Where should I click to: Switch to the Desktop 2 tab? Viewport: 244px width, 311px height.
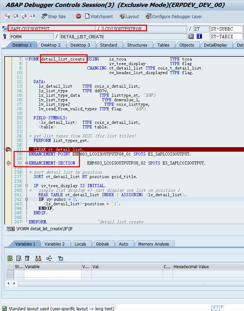[x=51, y=45]
